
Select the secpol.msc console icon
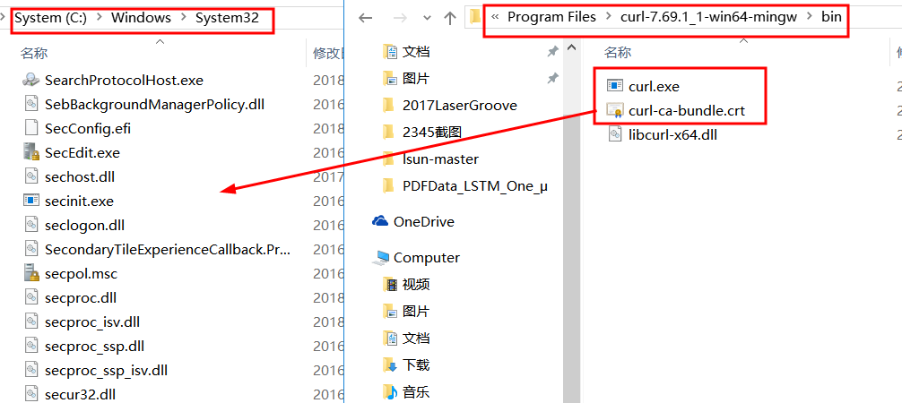30,273
